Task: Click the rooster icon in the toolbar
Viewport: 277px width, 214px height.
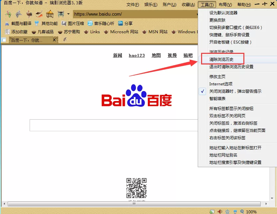Action: [x=29, y=14]
